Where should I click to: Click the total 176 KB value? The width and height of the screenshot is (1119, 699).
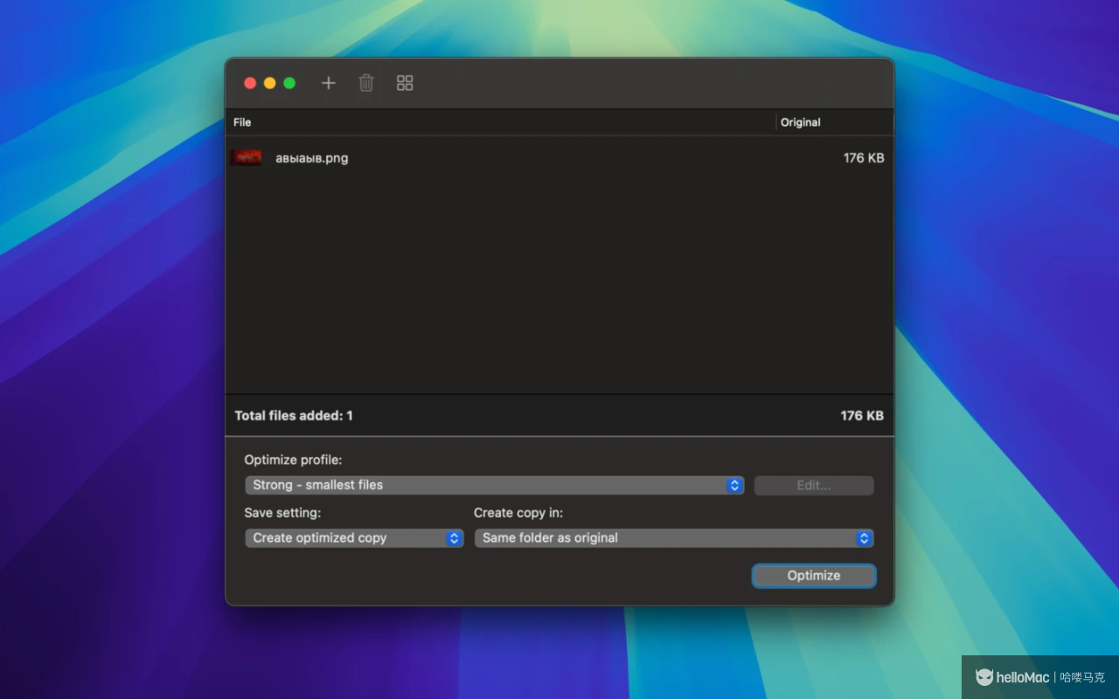pyautogui.click(x=862, y=416)
